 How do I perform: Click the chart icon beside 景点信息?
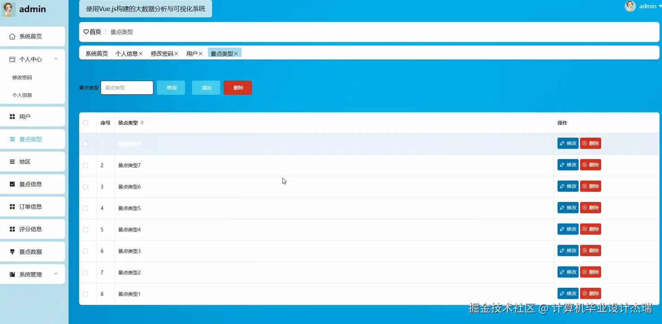[13, 184]
